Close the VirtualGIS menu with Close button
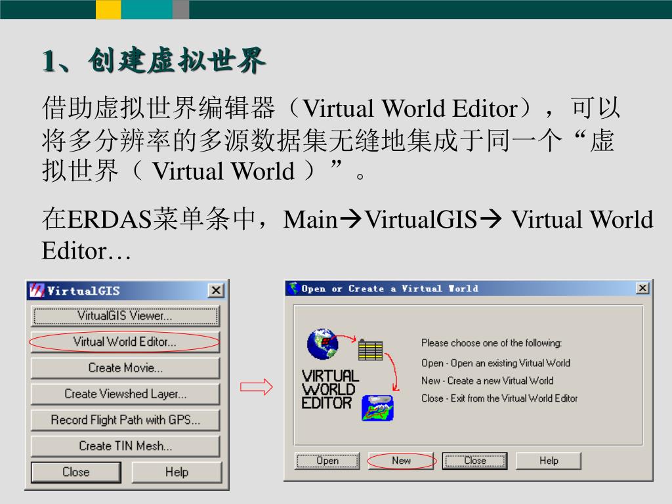Screen dimensions: 672x504 pos(76,472)
